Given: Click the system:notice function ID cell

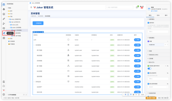Looking at the screenshot, I should tap(79, 76).
